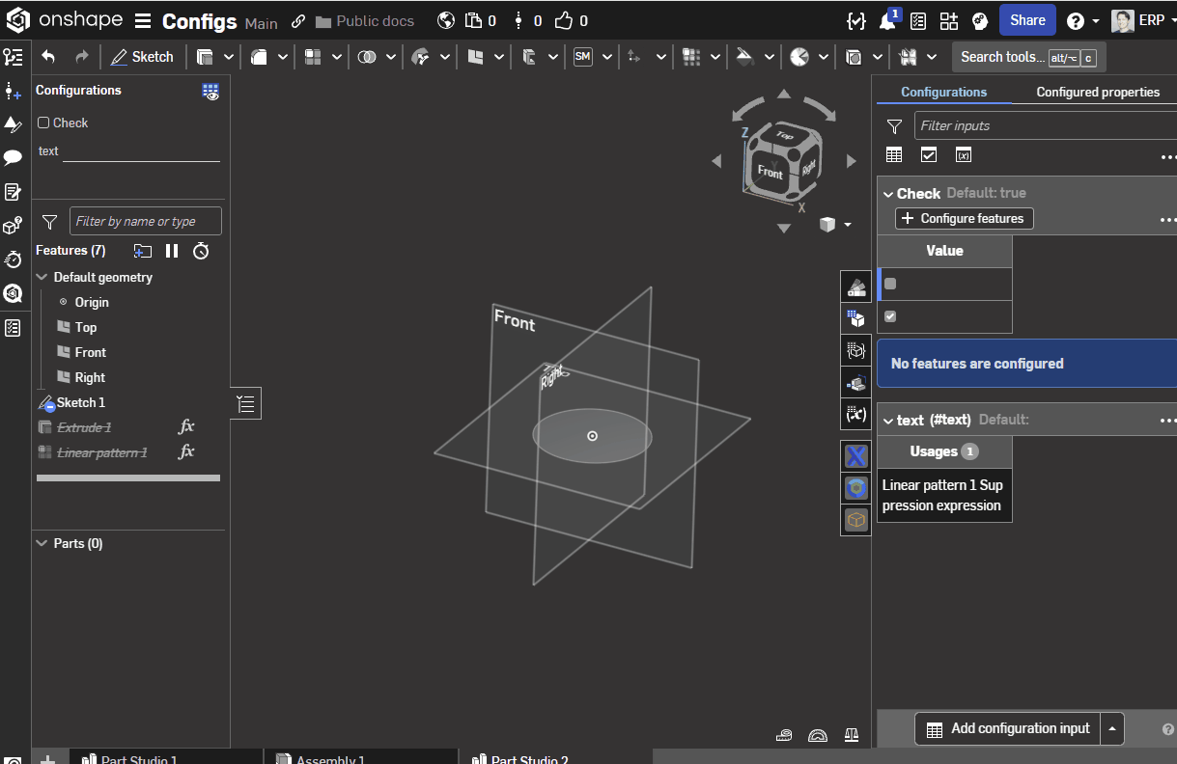
Task: Toggle the Check checkbox in Configurations
Action: (x=43, y=123)
